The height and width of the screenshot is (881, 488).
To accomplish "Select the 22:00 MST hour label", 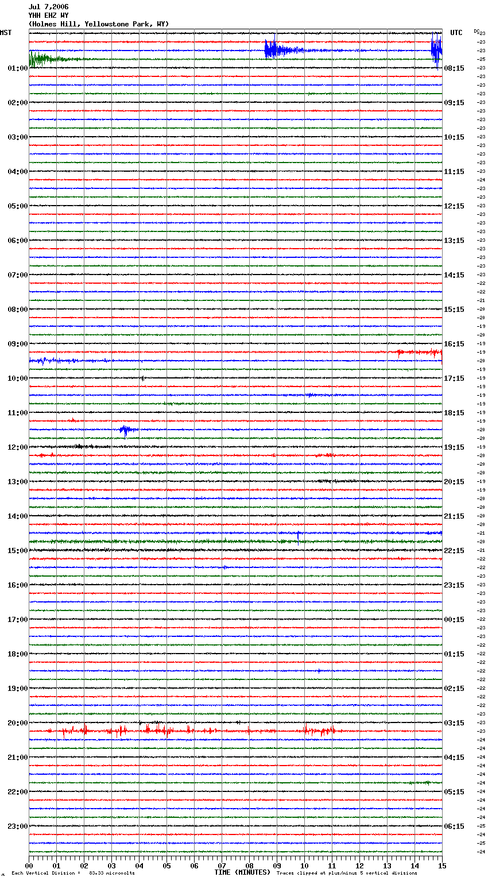I will click(18, 792).
